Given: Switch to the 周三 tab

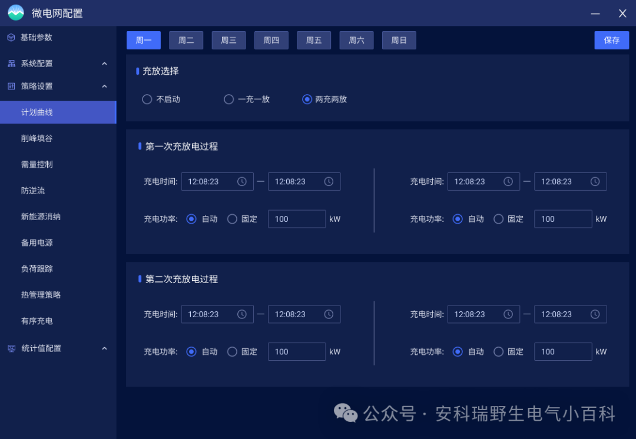Looking at the screenshot, I should [x=228, y=40].
